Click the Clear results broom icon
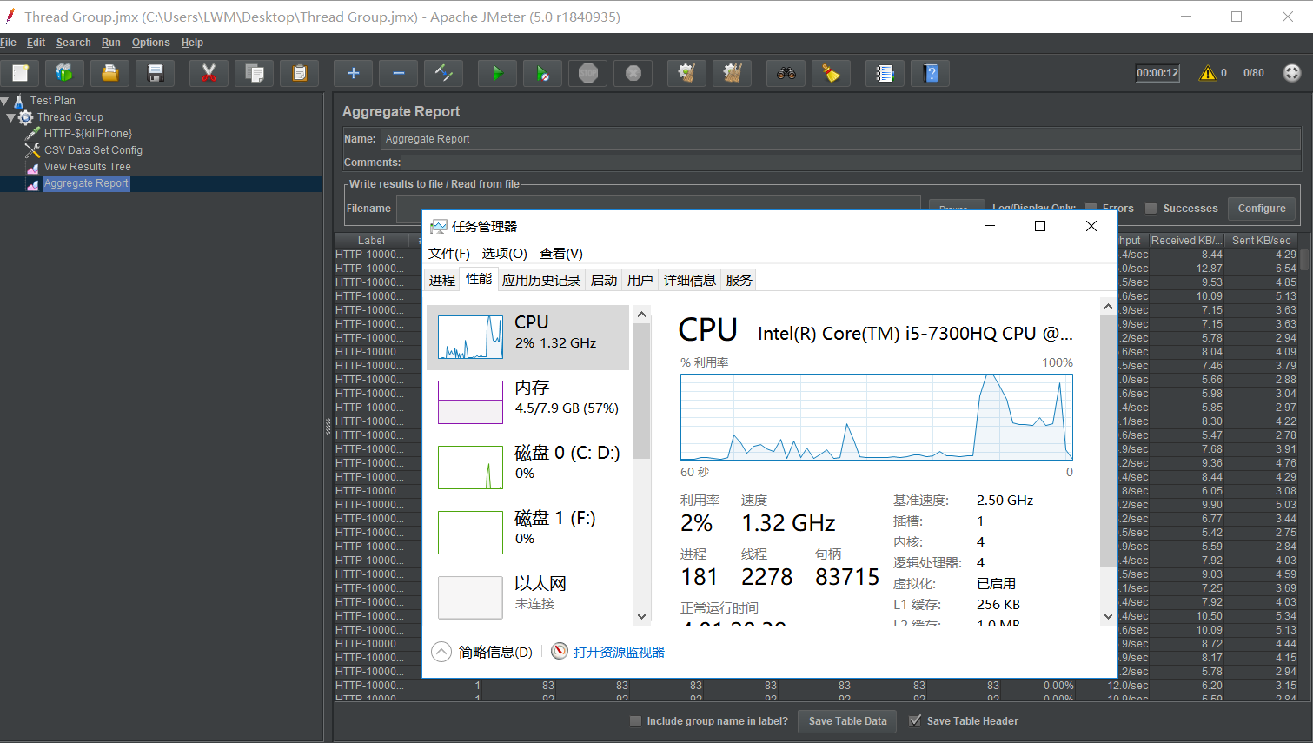The height and width of the screenshot is (743, 1313). (x=687, y=73)
